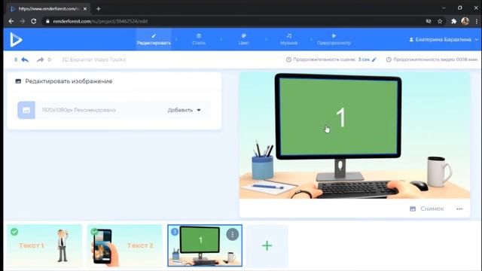Select the Текст 1 scene thumbnail
This screenshot has width=482, height=271.
click(x=44, y=245)
